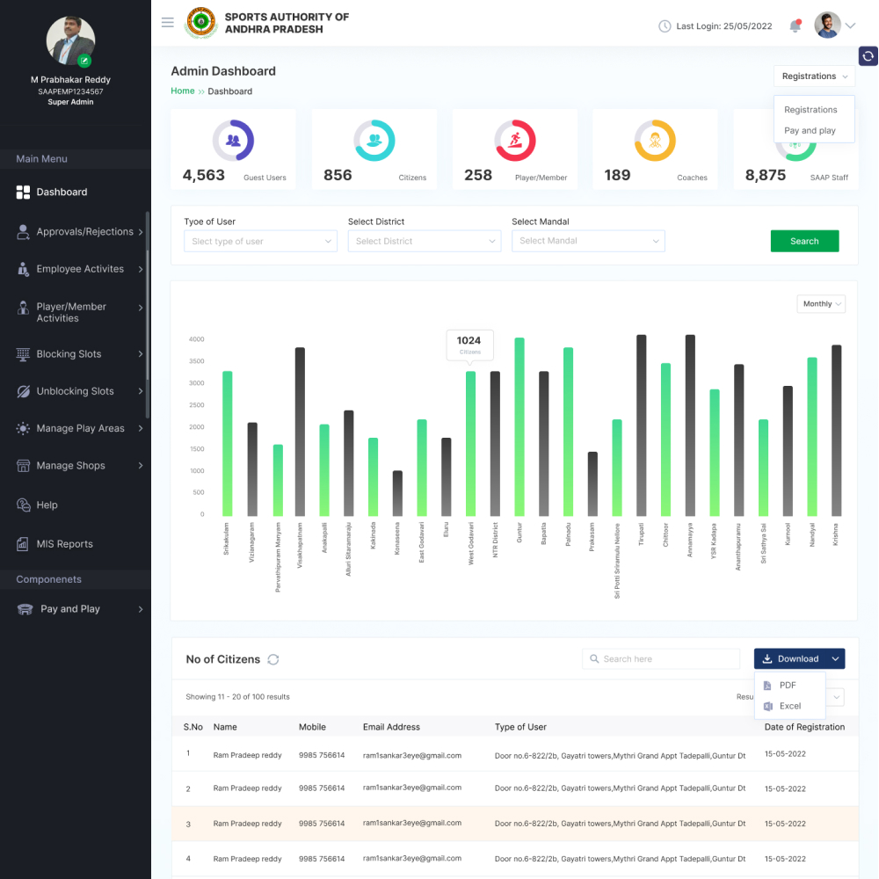Image resolution: width=879 pixels, height=879 pixels.
Task: Click the Excel file icon
Action: click(768, 707)
